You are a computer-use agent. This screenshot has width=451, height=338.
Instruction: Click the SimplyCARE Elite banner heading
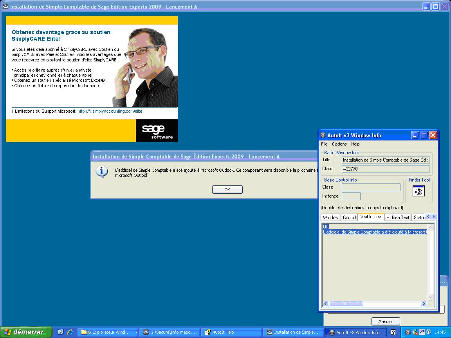click(61, 35)
